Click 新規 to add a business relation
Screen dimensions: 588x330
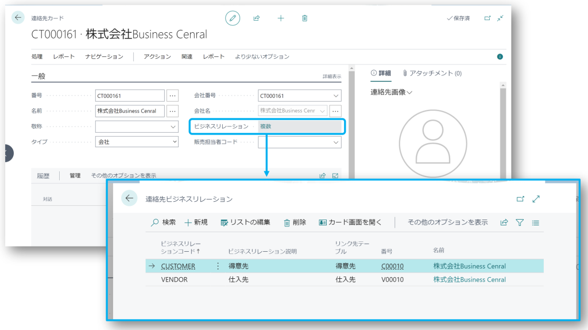click(x=196, y=222)
